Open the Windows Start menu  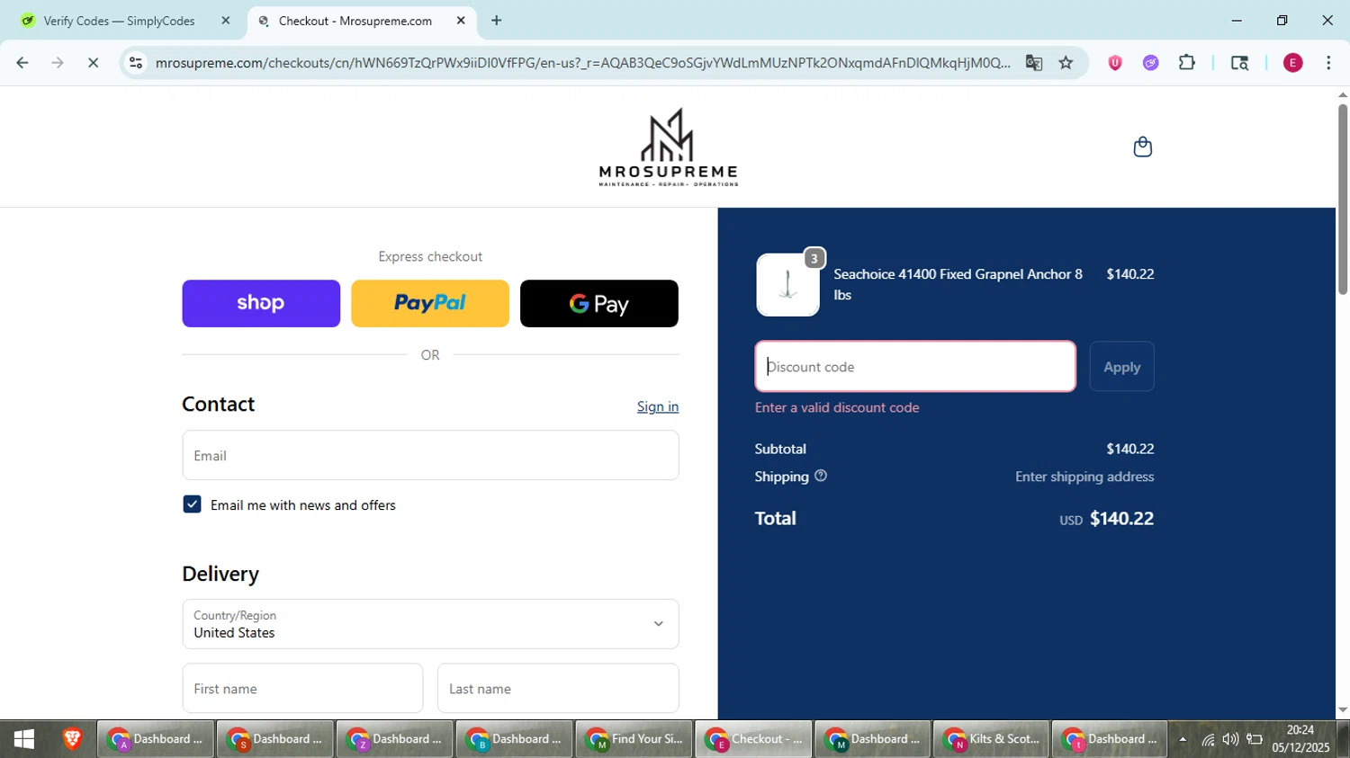tap(24, 739)
